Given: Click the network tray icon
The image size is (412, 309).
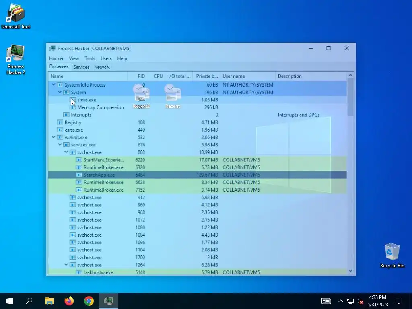Looking at the screenshot, I should click(x=350, y=301).
